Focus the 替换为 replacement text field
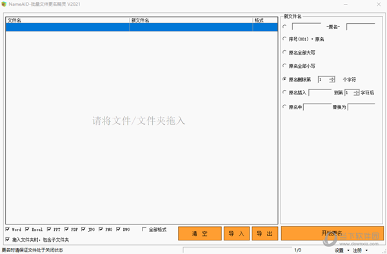The image size is (387, 254). [361, 107]
